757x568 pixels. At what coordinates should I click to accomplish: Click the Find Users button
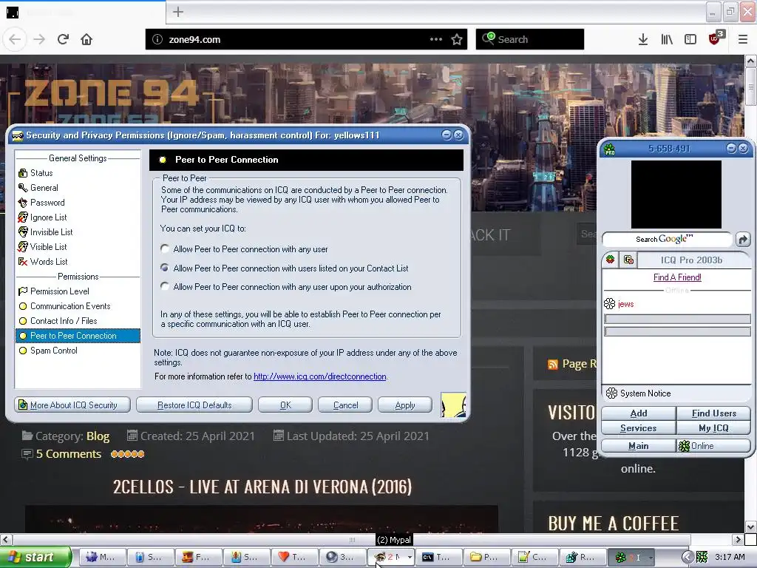coord(713,413)
